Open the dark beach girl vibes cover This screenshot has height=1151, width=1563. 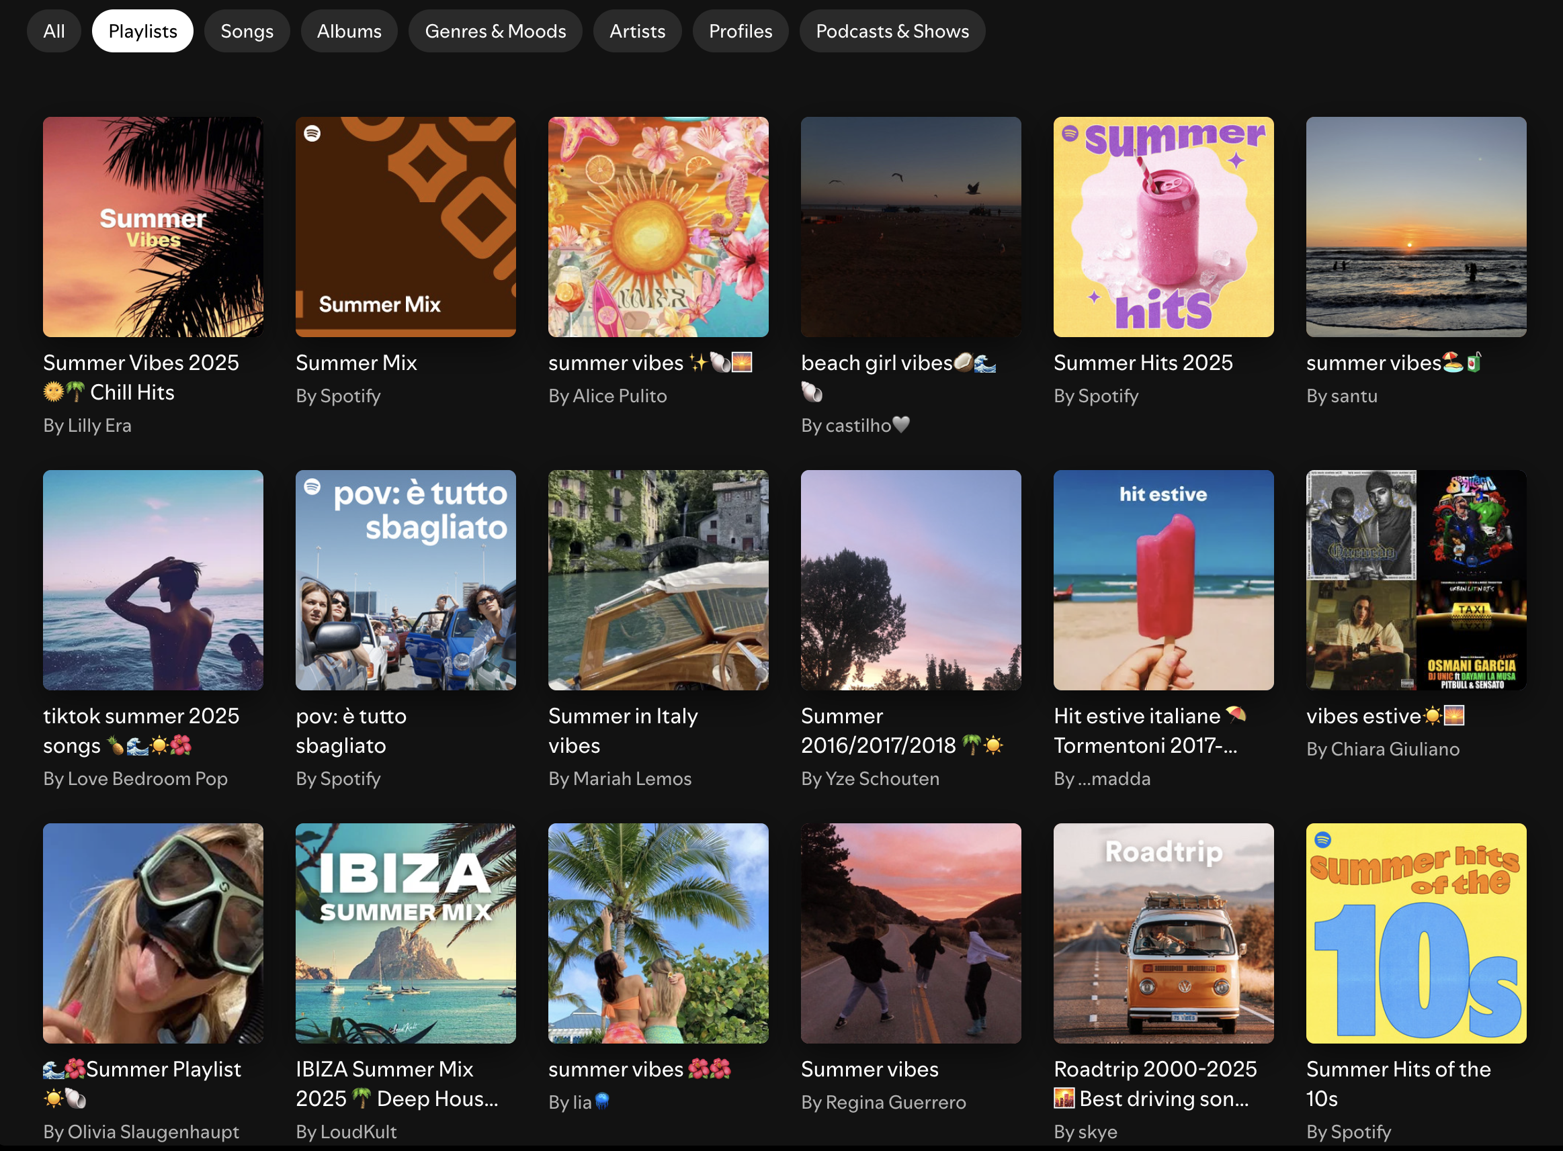tap(911, 226)
